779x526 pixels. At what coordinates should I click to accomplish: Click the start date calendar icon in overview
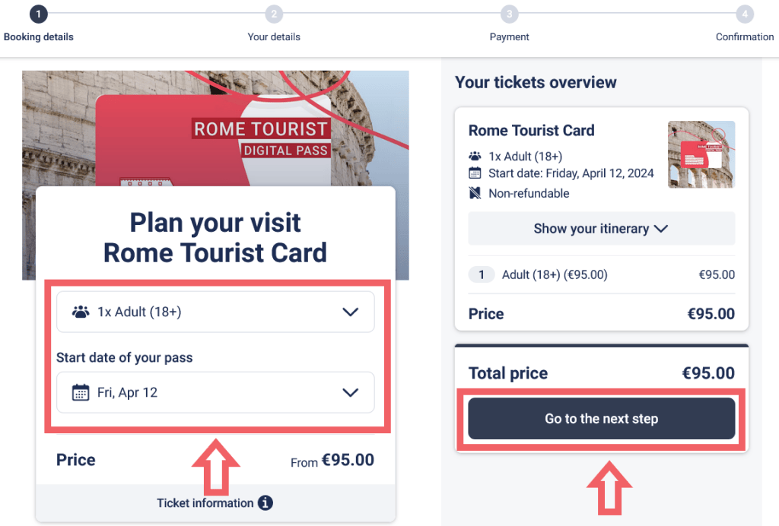(475, 173)
